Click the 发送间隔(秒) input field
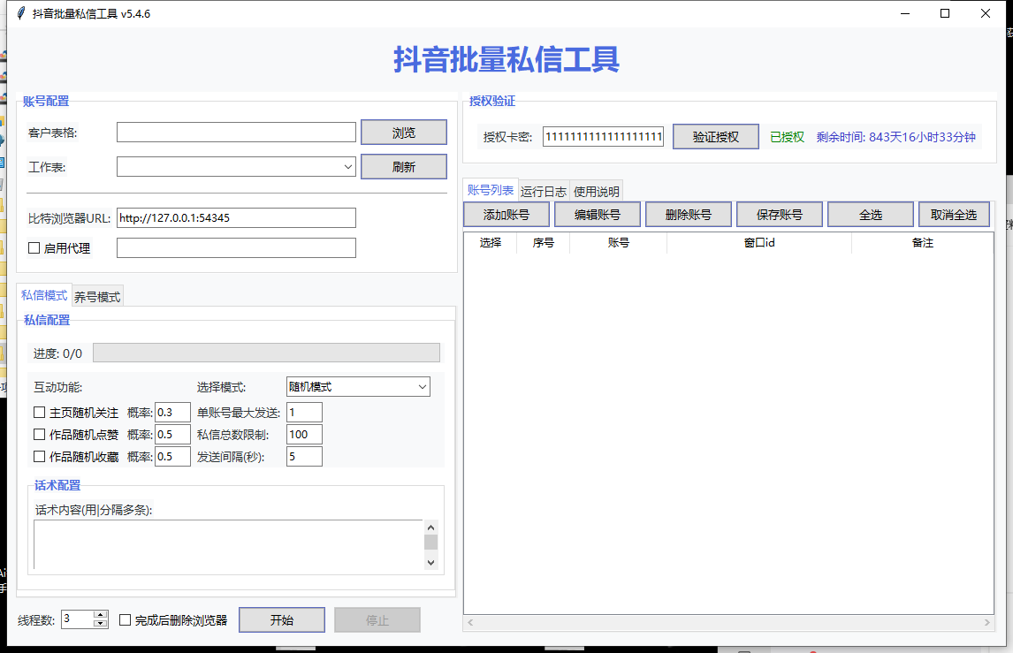 [x=304, y=456]
